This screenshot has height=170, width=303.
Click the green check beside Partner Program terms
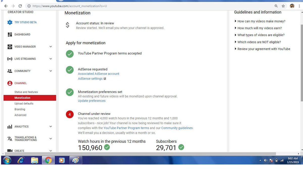(x=70, y=54)
